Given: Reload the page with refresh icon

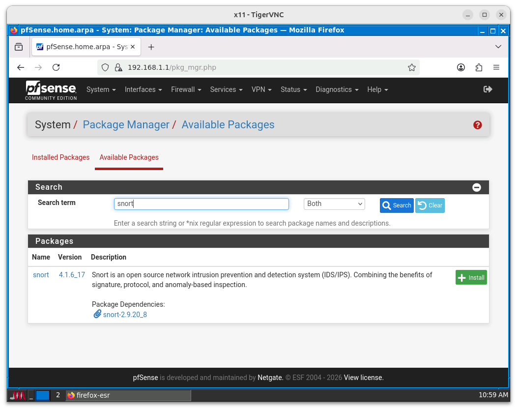Looking at the screenshot, I should click(x=56, y=67).
